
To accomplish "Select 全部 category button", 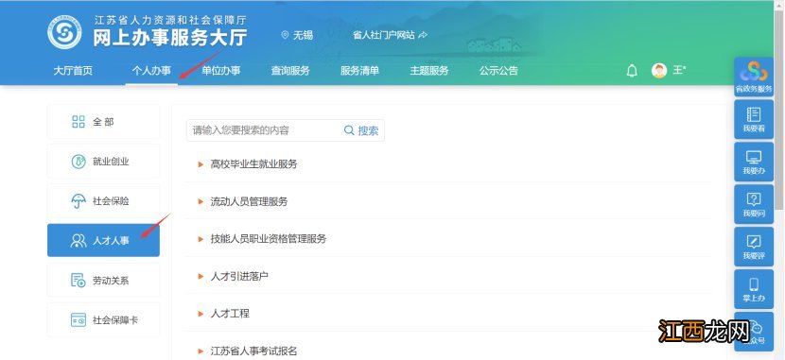I will (104, 122).
